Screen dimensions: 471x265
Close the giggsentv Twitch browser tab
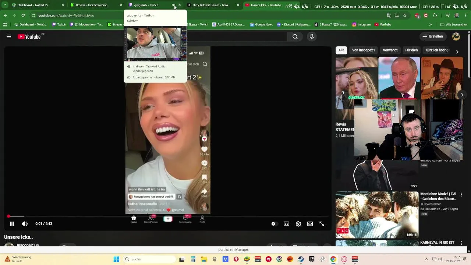[x=180, y=5]
